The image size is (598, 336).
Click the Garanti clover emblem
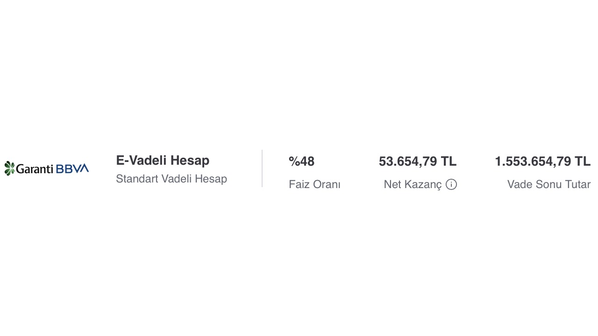coord(10,168)
